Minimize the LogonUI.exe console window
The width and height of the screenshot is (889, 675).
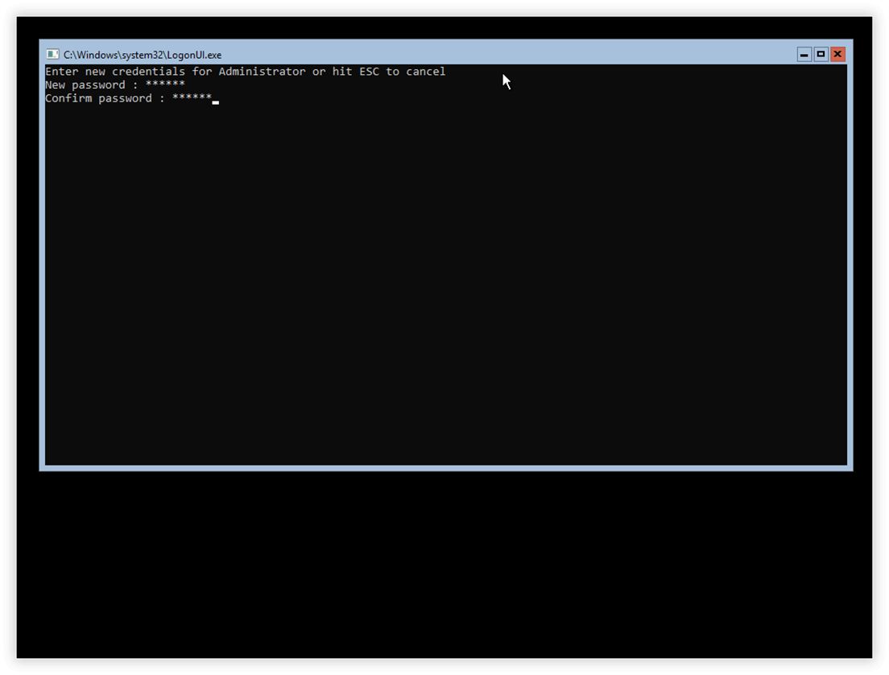[x=804, y=55]
